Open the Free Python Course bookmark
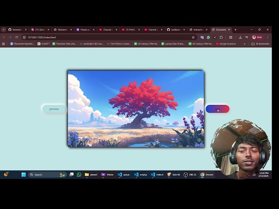 coord(119,44)
